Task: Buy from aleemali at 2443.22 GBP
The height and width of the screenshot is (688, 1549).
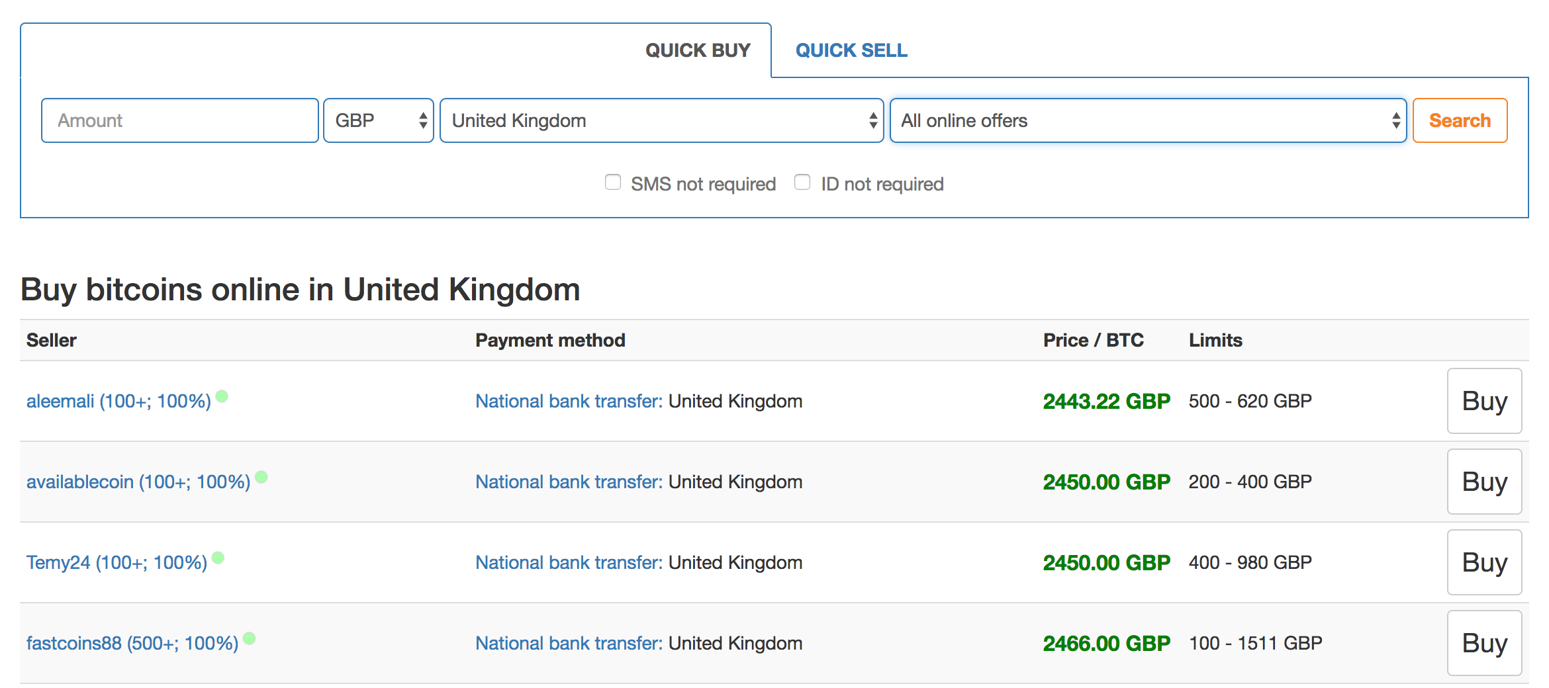Action: pyautogui.click(x=1484, y=401)
